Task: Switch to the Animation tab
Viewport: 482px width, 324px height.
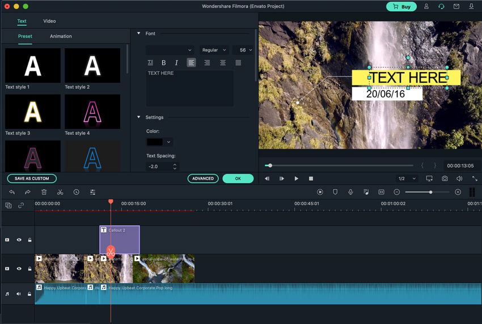Action: (61, 36)
